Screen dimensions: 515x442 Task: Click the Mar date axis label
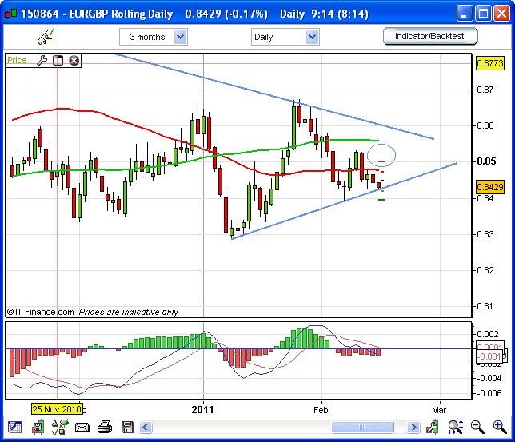click(x=439, y=410)
